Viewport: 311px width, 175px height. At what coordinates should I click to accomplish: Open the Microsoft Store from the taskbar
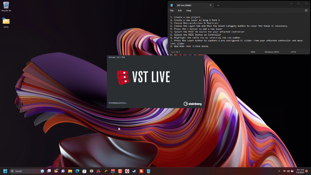tap(84, 171)
